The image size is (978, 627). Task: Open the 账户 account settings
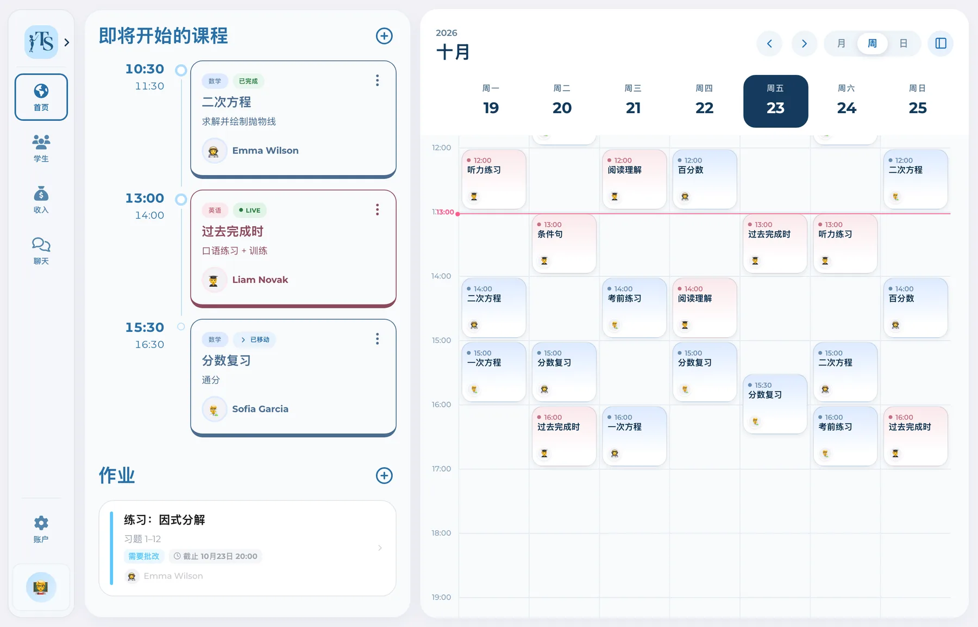click(x=41, y=529)
